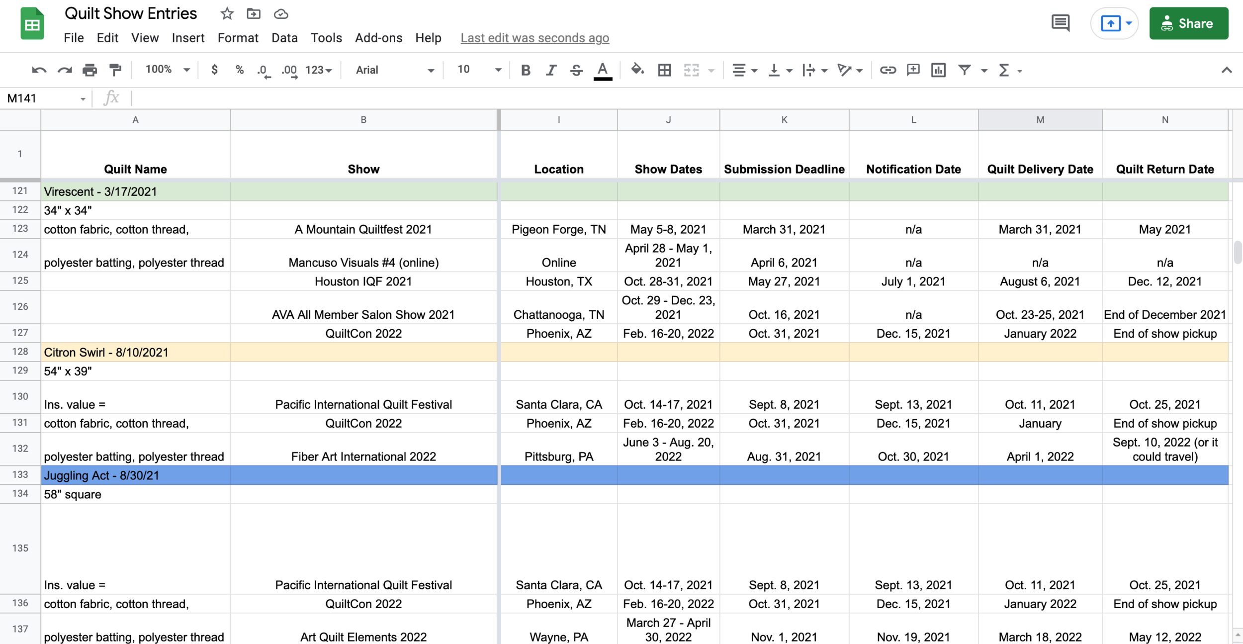Toggle strikethrough formatting
1243x644 pixels.
pyautogui.click(x=576, y=70)
